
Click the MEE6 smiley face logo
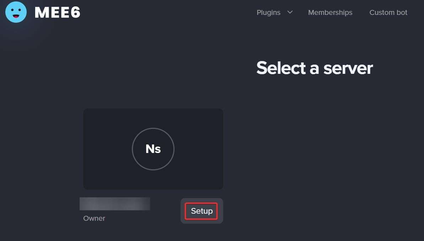coord(16,12)
